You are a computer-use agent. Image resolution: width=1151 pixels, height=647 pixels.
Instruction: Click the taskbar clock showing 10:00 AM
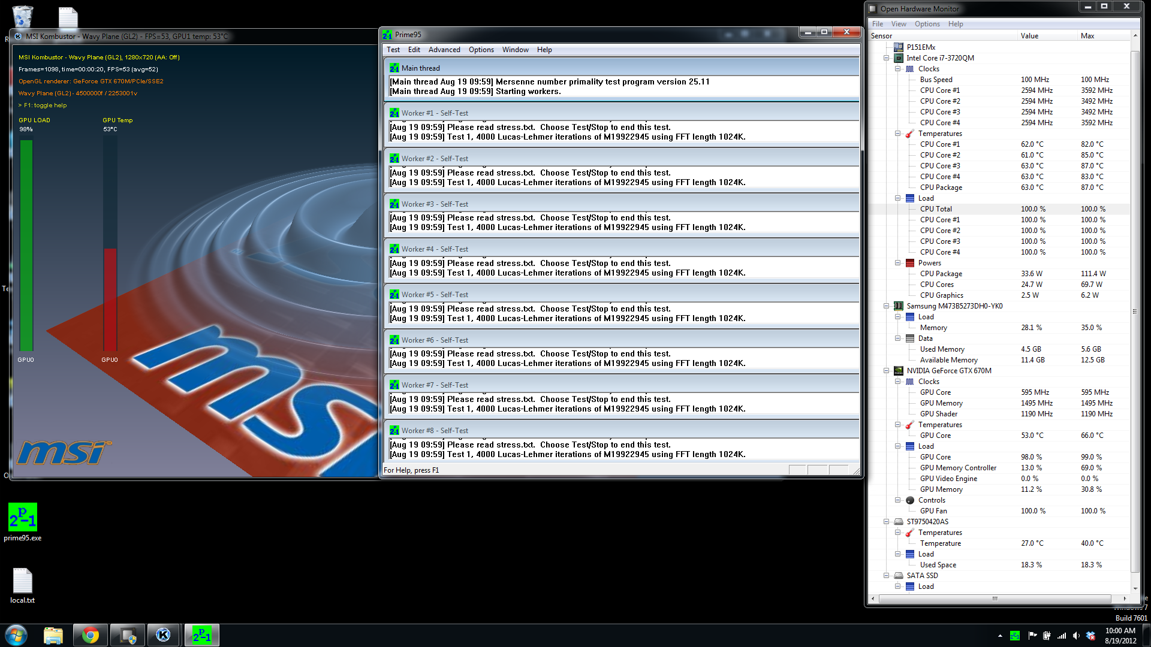click(1120, 636)
